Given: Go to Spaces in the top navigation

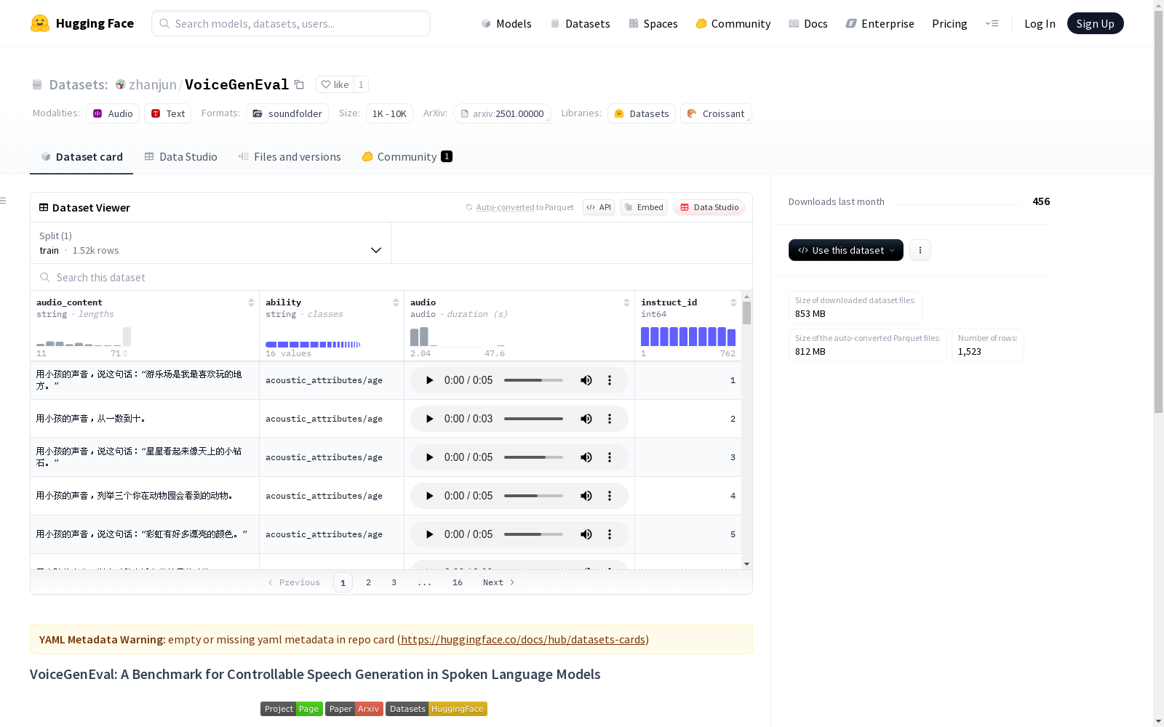Looking at the screenshot, I should point(653,23).
